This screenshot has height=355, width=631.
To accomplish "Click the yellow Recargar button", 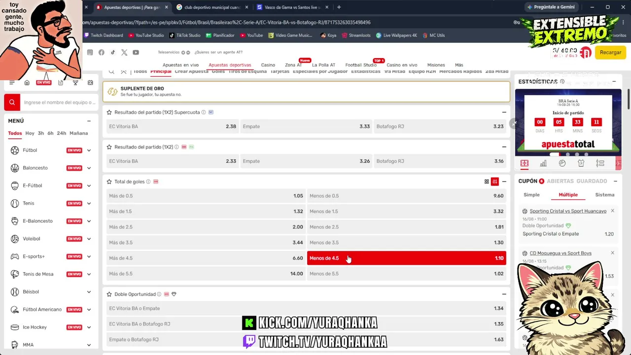I will tap(610, 52).
